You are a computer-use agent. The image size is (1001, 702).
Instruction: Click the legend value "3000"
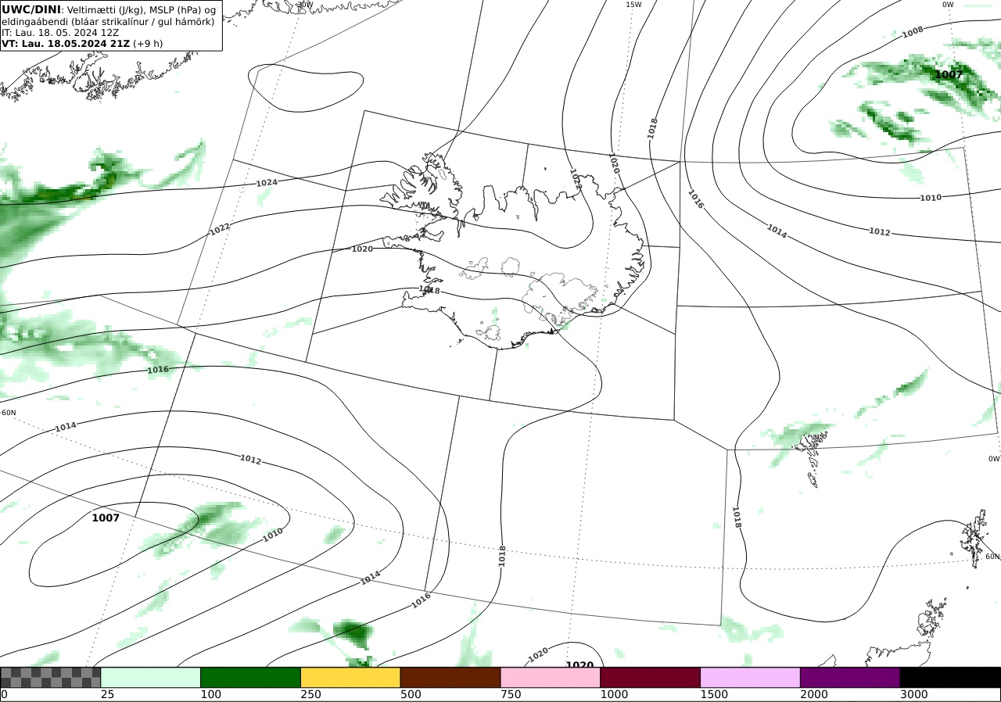[913, 694]
